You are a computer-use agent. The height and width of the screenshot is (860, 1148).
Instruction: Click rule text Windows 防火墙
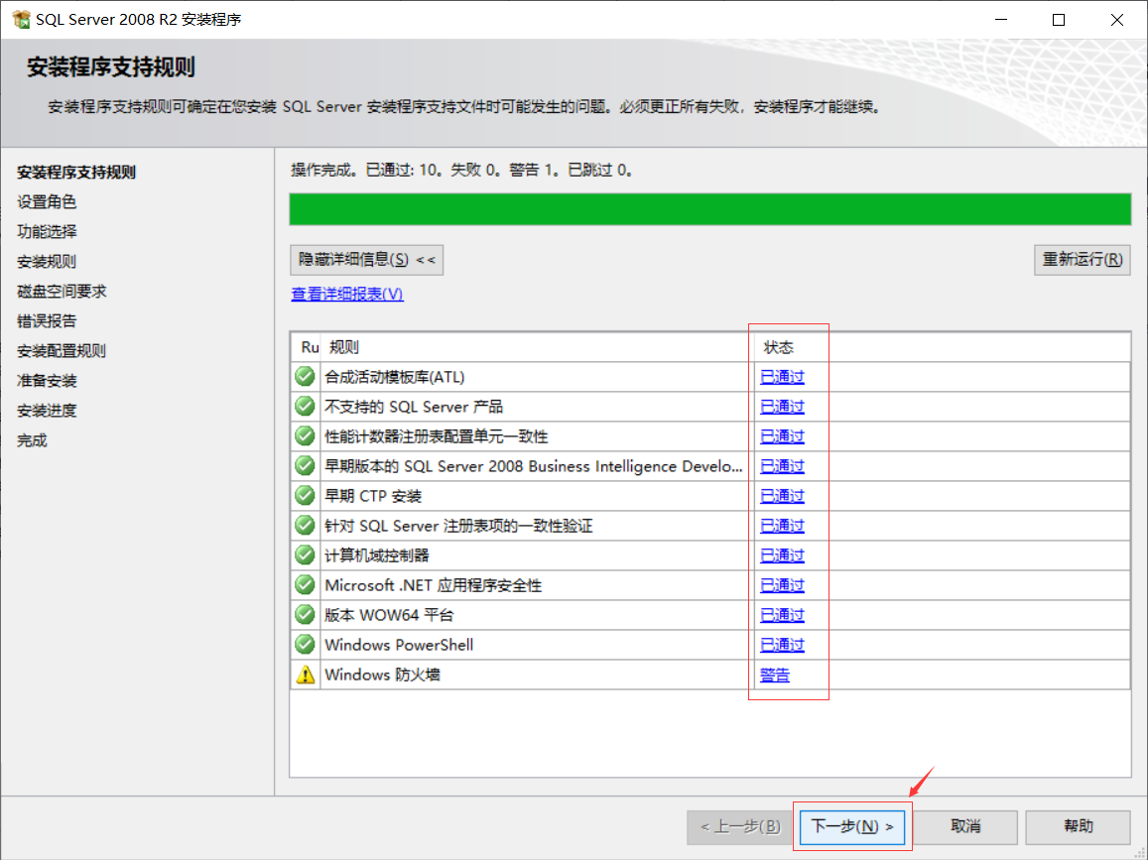tap(382, 675)
